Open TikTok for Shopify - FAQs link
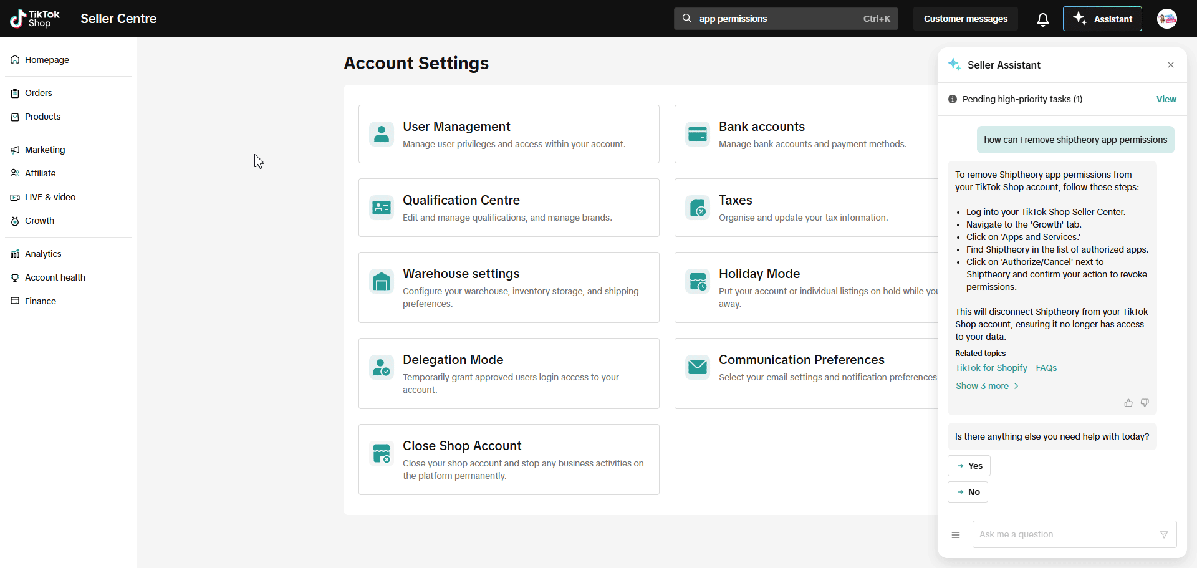The image size is (1197, 568). coord(1006,368)
